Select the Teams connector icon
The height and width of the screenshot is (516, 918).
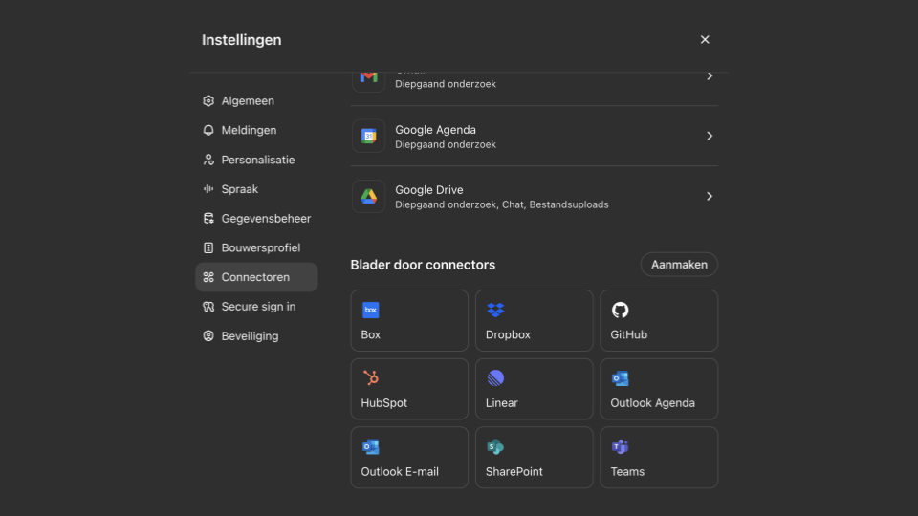[x=620, y=447]
